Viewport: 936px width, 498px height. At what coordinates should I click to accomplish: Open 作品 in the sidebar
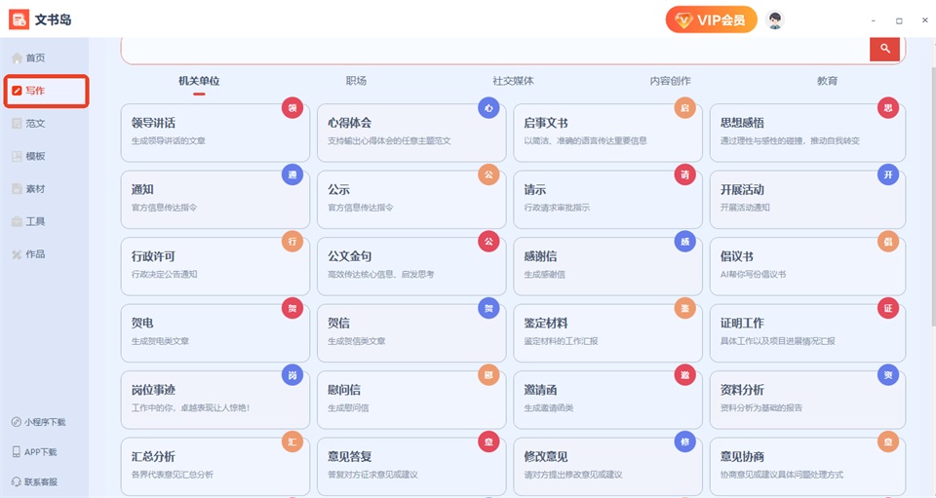[x=28, y=254]
